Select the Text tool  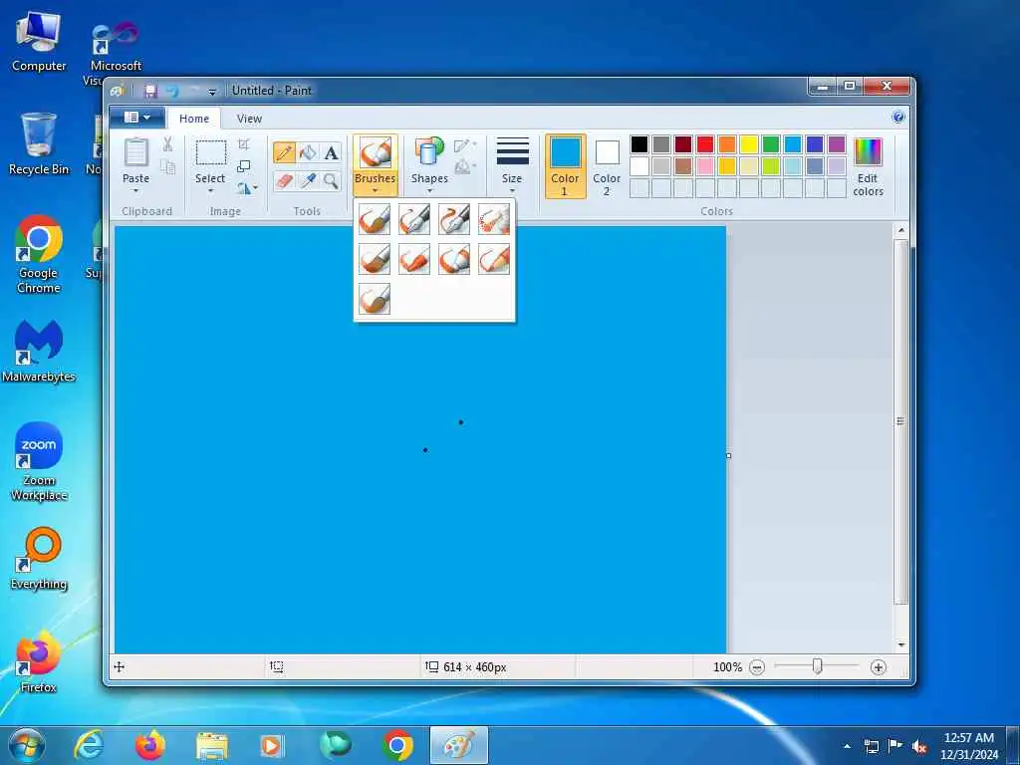(x=331, y=152)
